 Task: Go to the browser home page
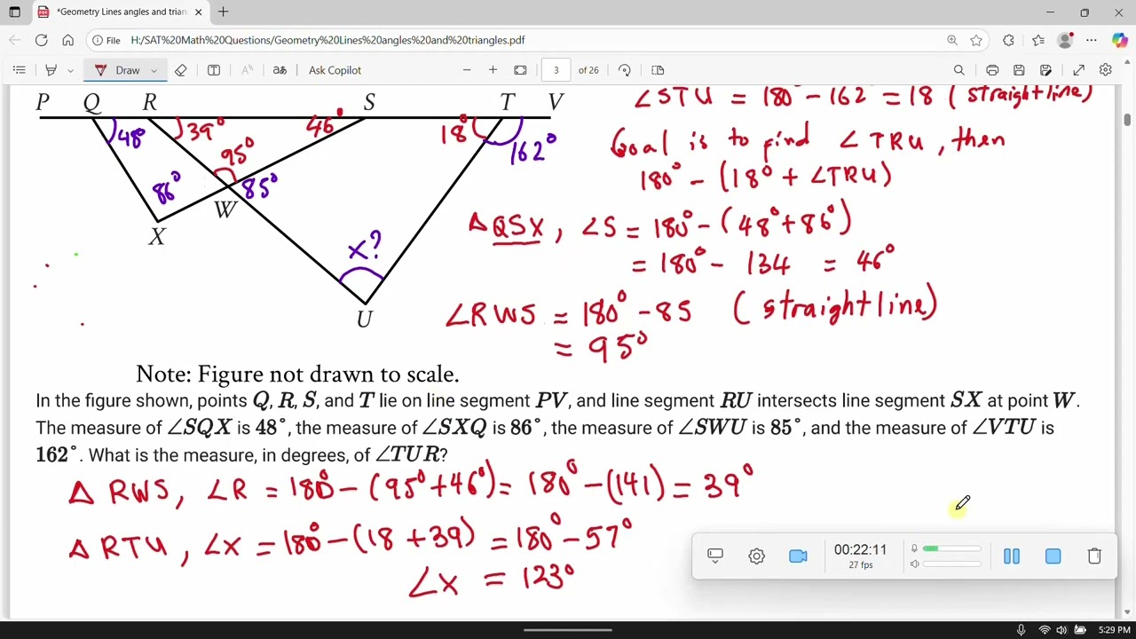pos(67,40)
